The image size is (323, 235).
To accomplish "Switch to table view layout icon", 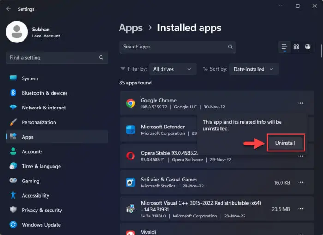I will [308, 47].
